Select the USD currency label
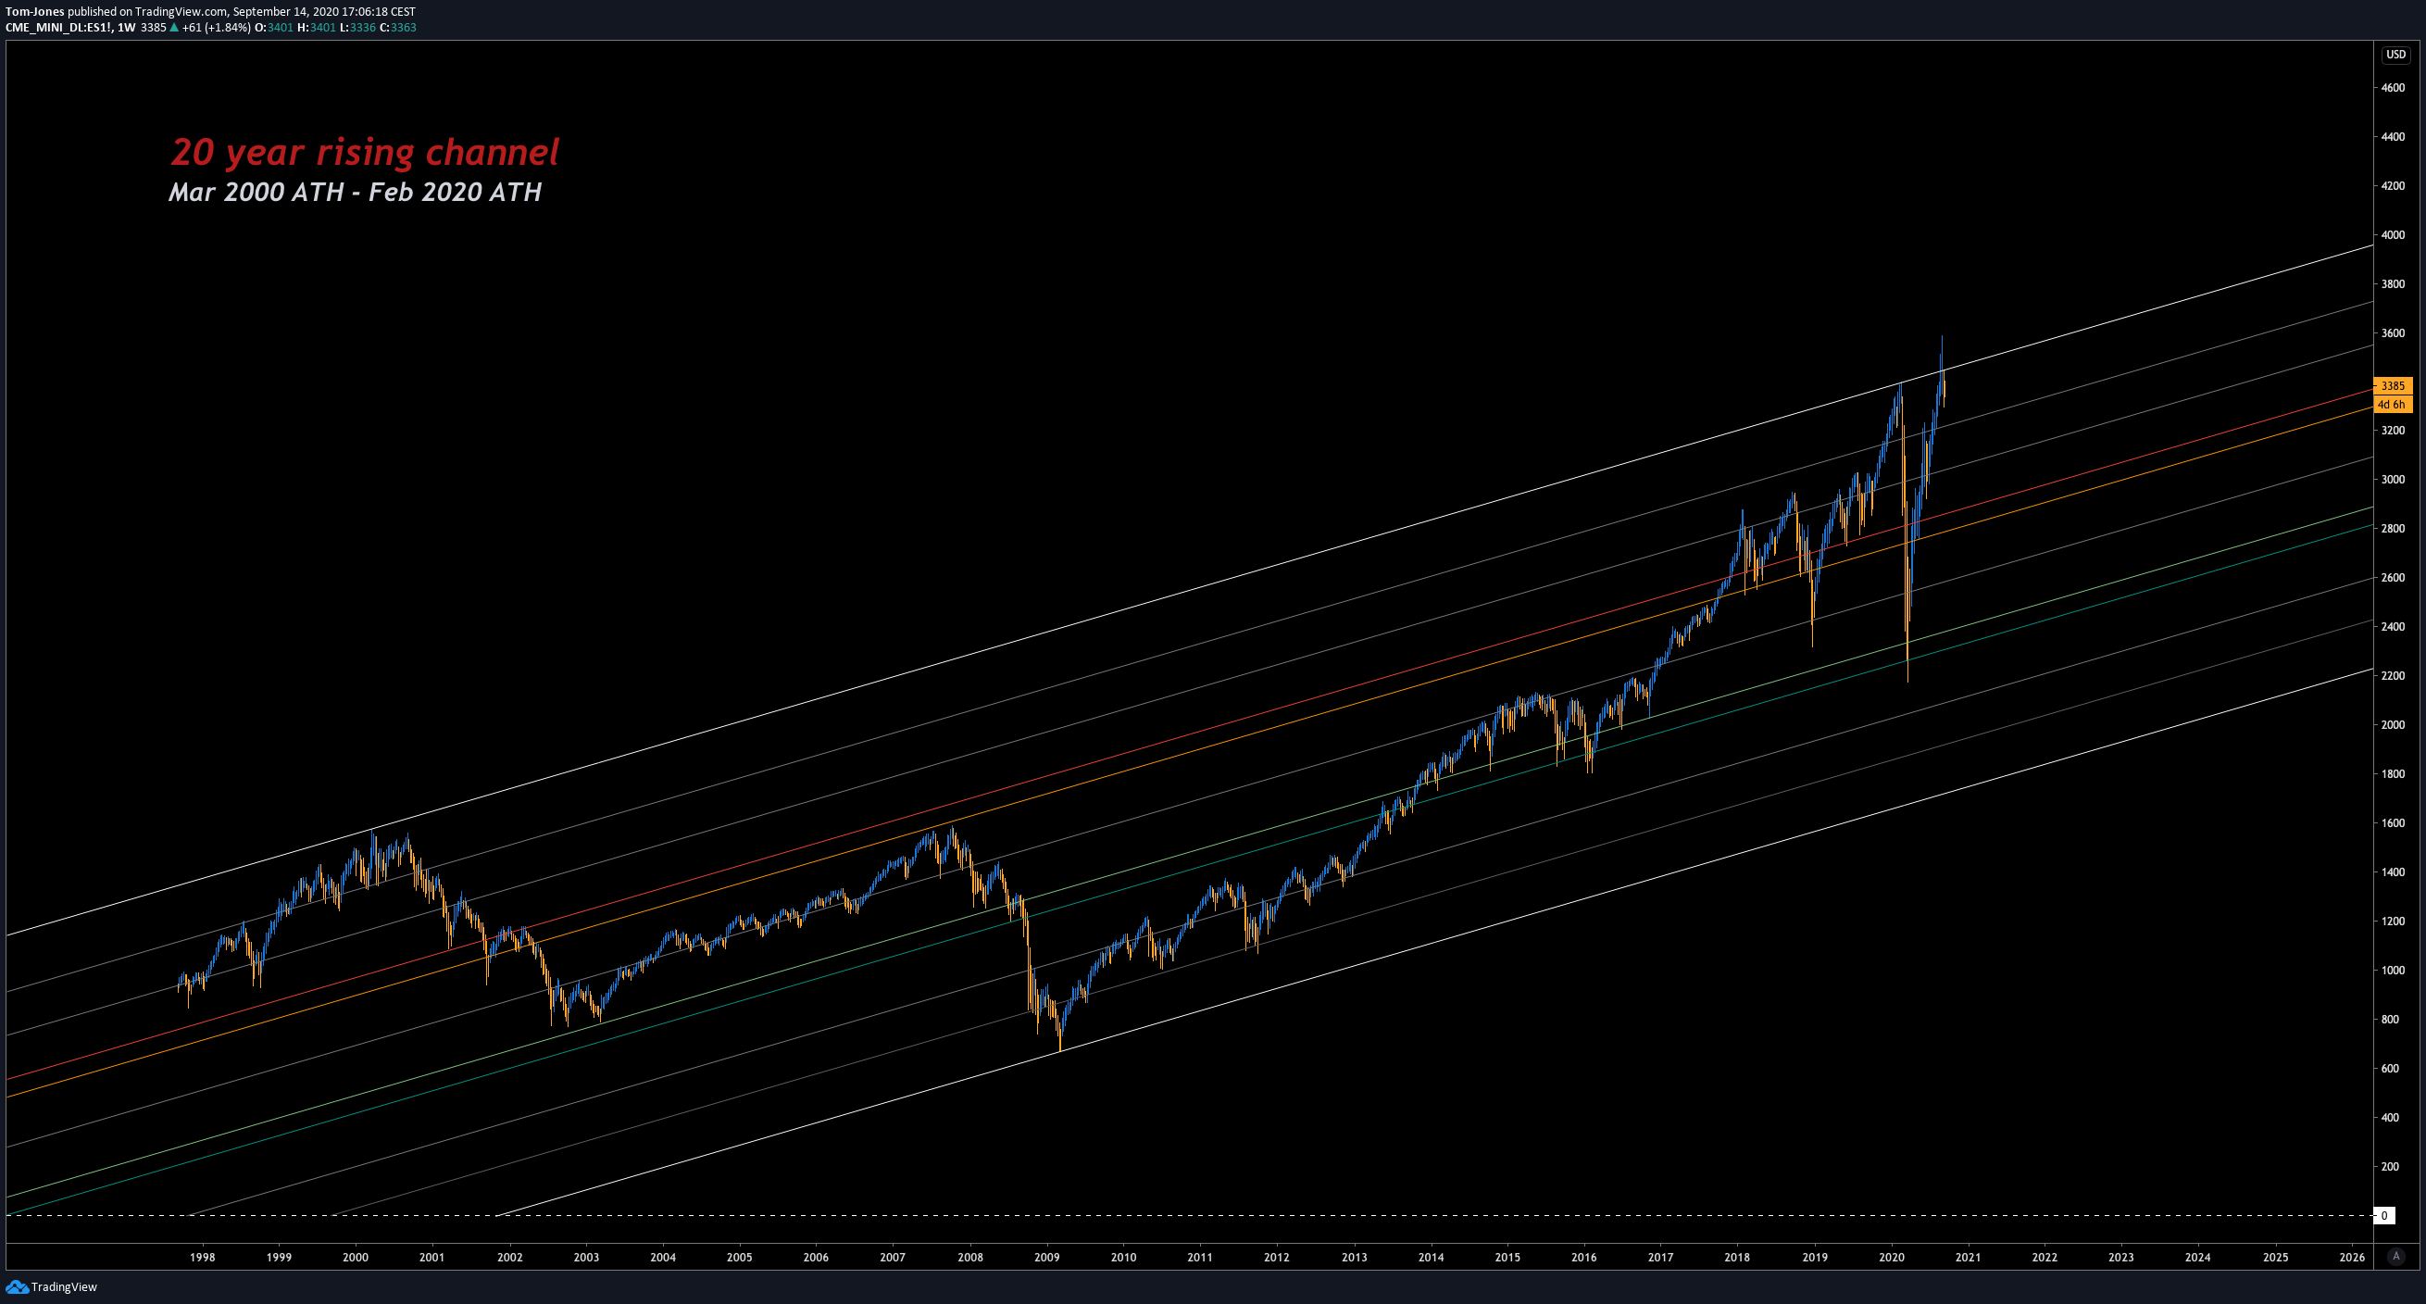This screenshot has width=2426, height=1304. tap(2395, 55)
